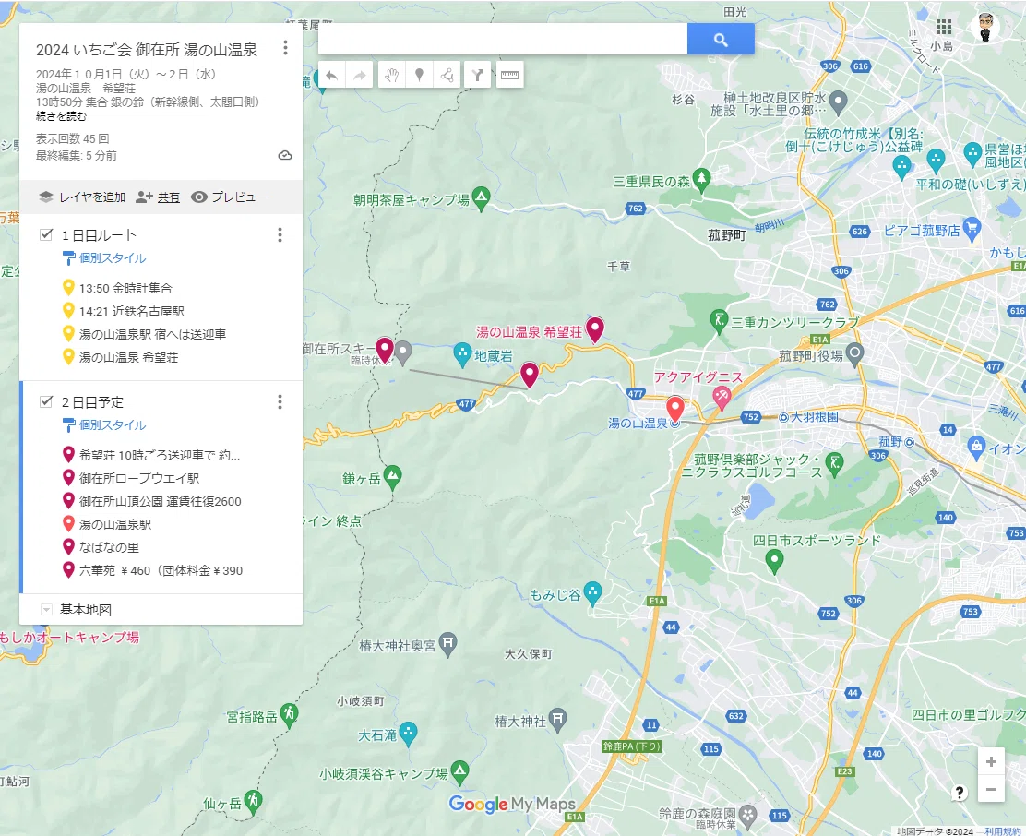Click the 四日市スポーツランド green marker
The width and height of the screenshot is (1026, 836).
[774, 561]
